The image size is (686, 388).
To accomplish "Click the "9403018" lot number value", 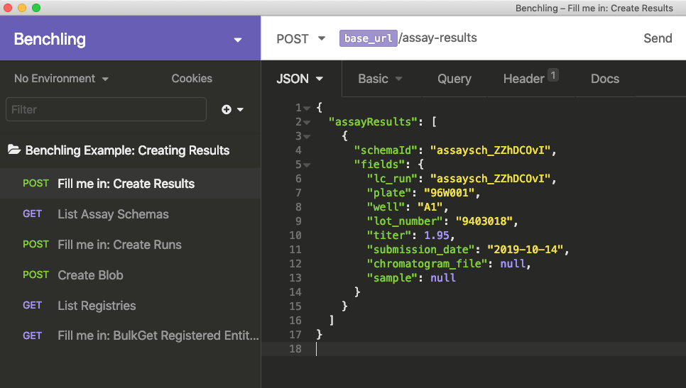I will click(484, 221).
